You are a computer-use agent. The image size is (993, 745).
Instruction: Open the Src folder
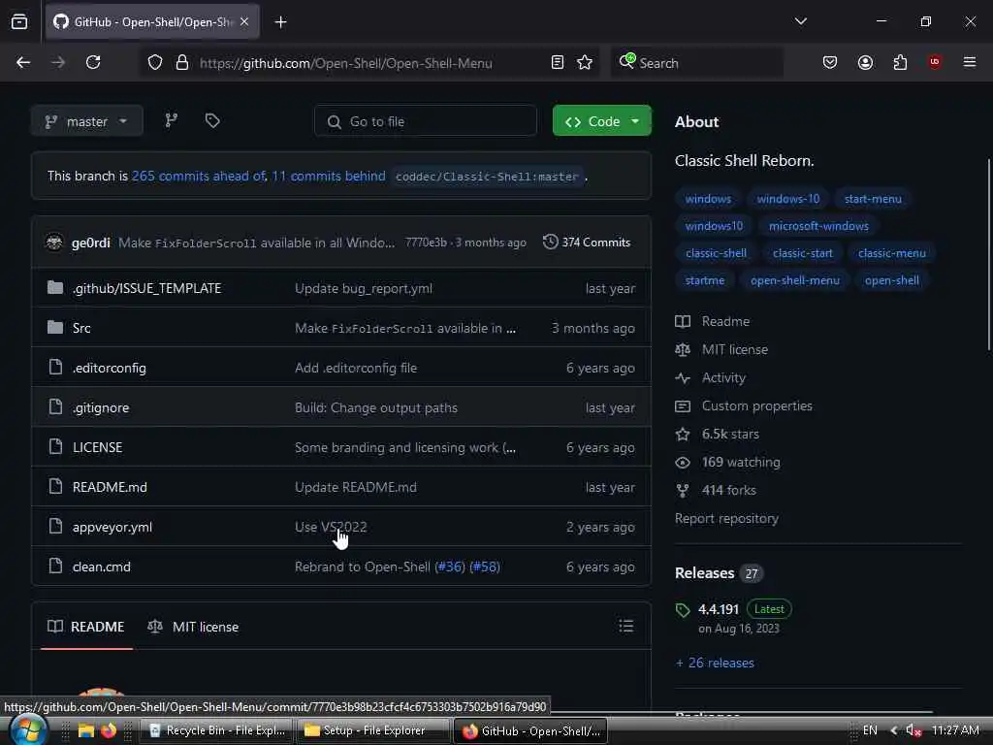[81, 328]
